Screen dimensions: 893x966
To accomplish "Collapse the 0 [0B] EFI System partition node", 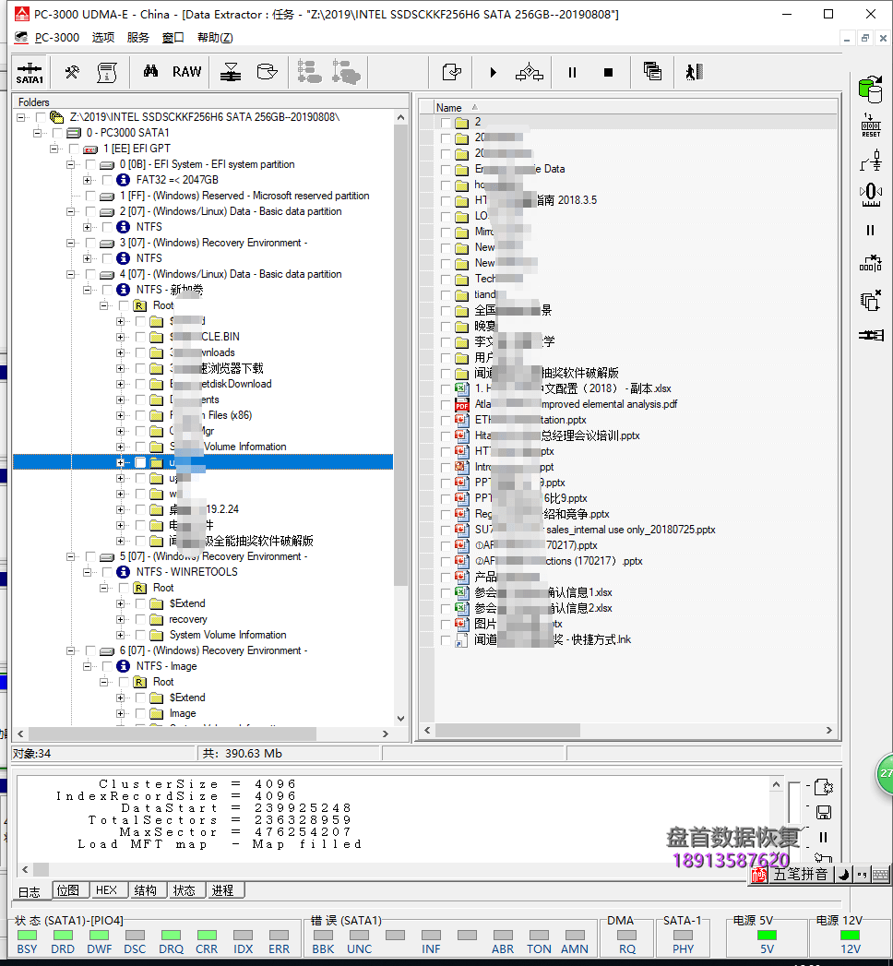I will (x=70, y=164).
